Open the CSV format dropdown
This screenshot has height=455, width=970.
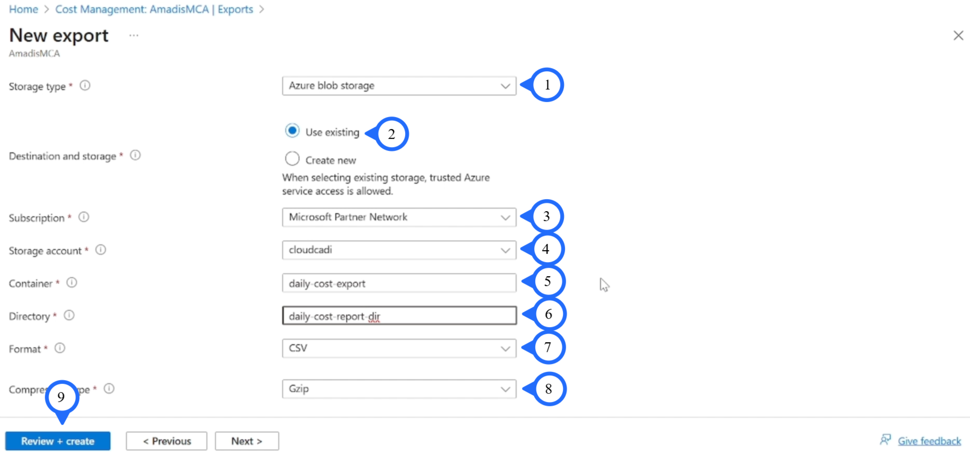pos(399,348)
